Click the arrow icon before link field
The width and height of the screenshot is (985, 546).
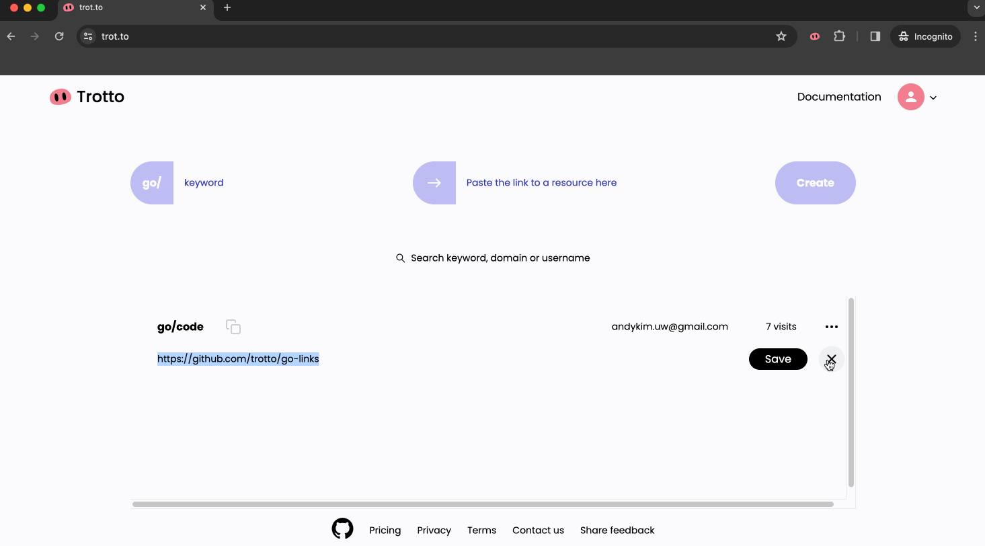tap(434, 183)
